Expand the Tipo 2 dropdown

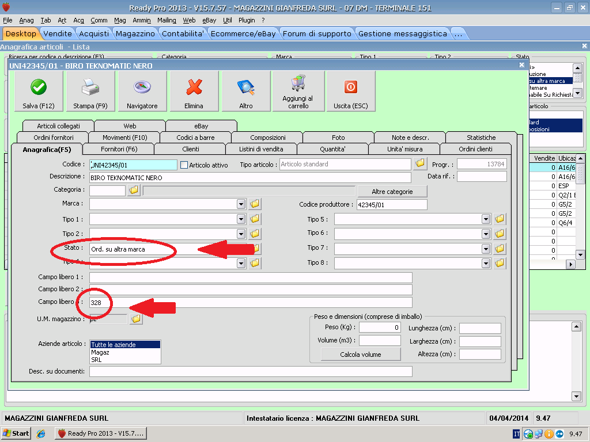[241, 234]
